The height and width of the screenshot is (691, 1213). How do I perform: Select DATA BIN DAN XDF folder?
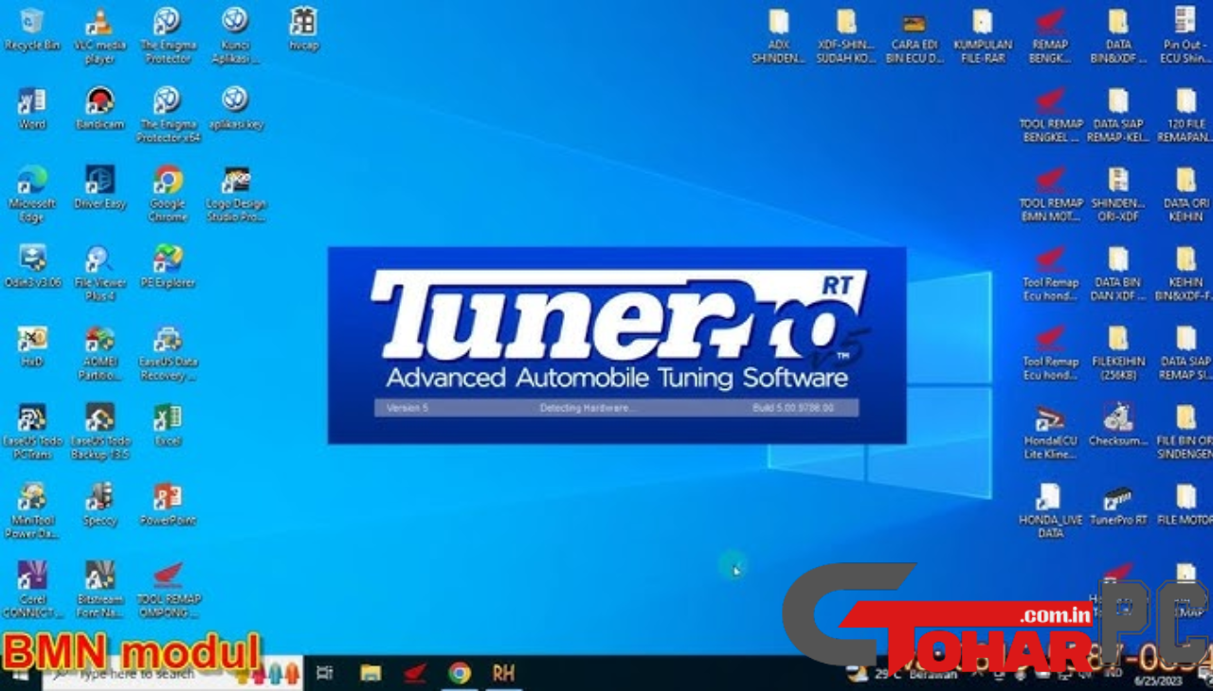1118,273
